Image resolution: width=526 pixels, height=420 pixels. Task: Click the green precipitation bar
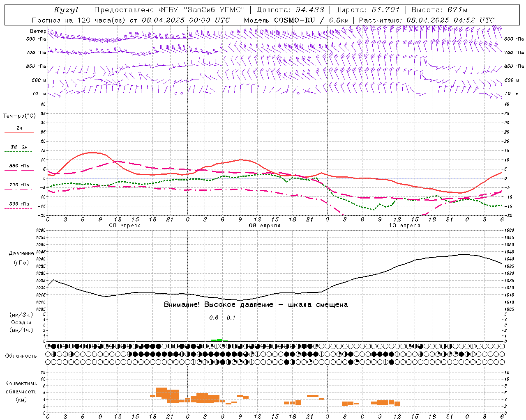coord(219,340)
